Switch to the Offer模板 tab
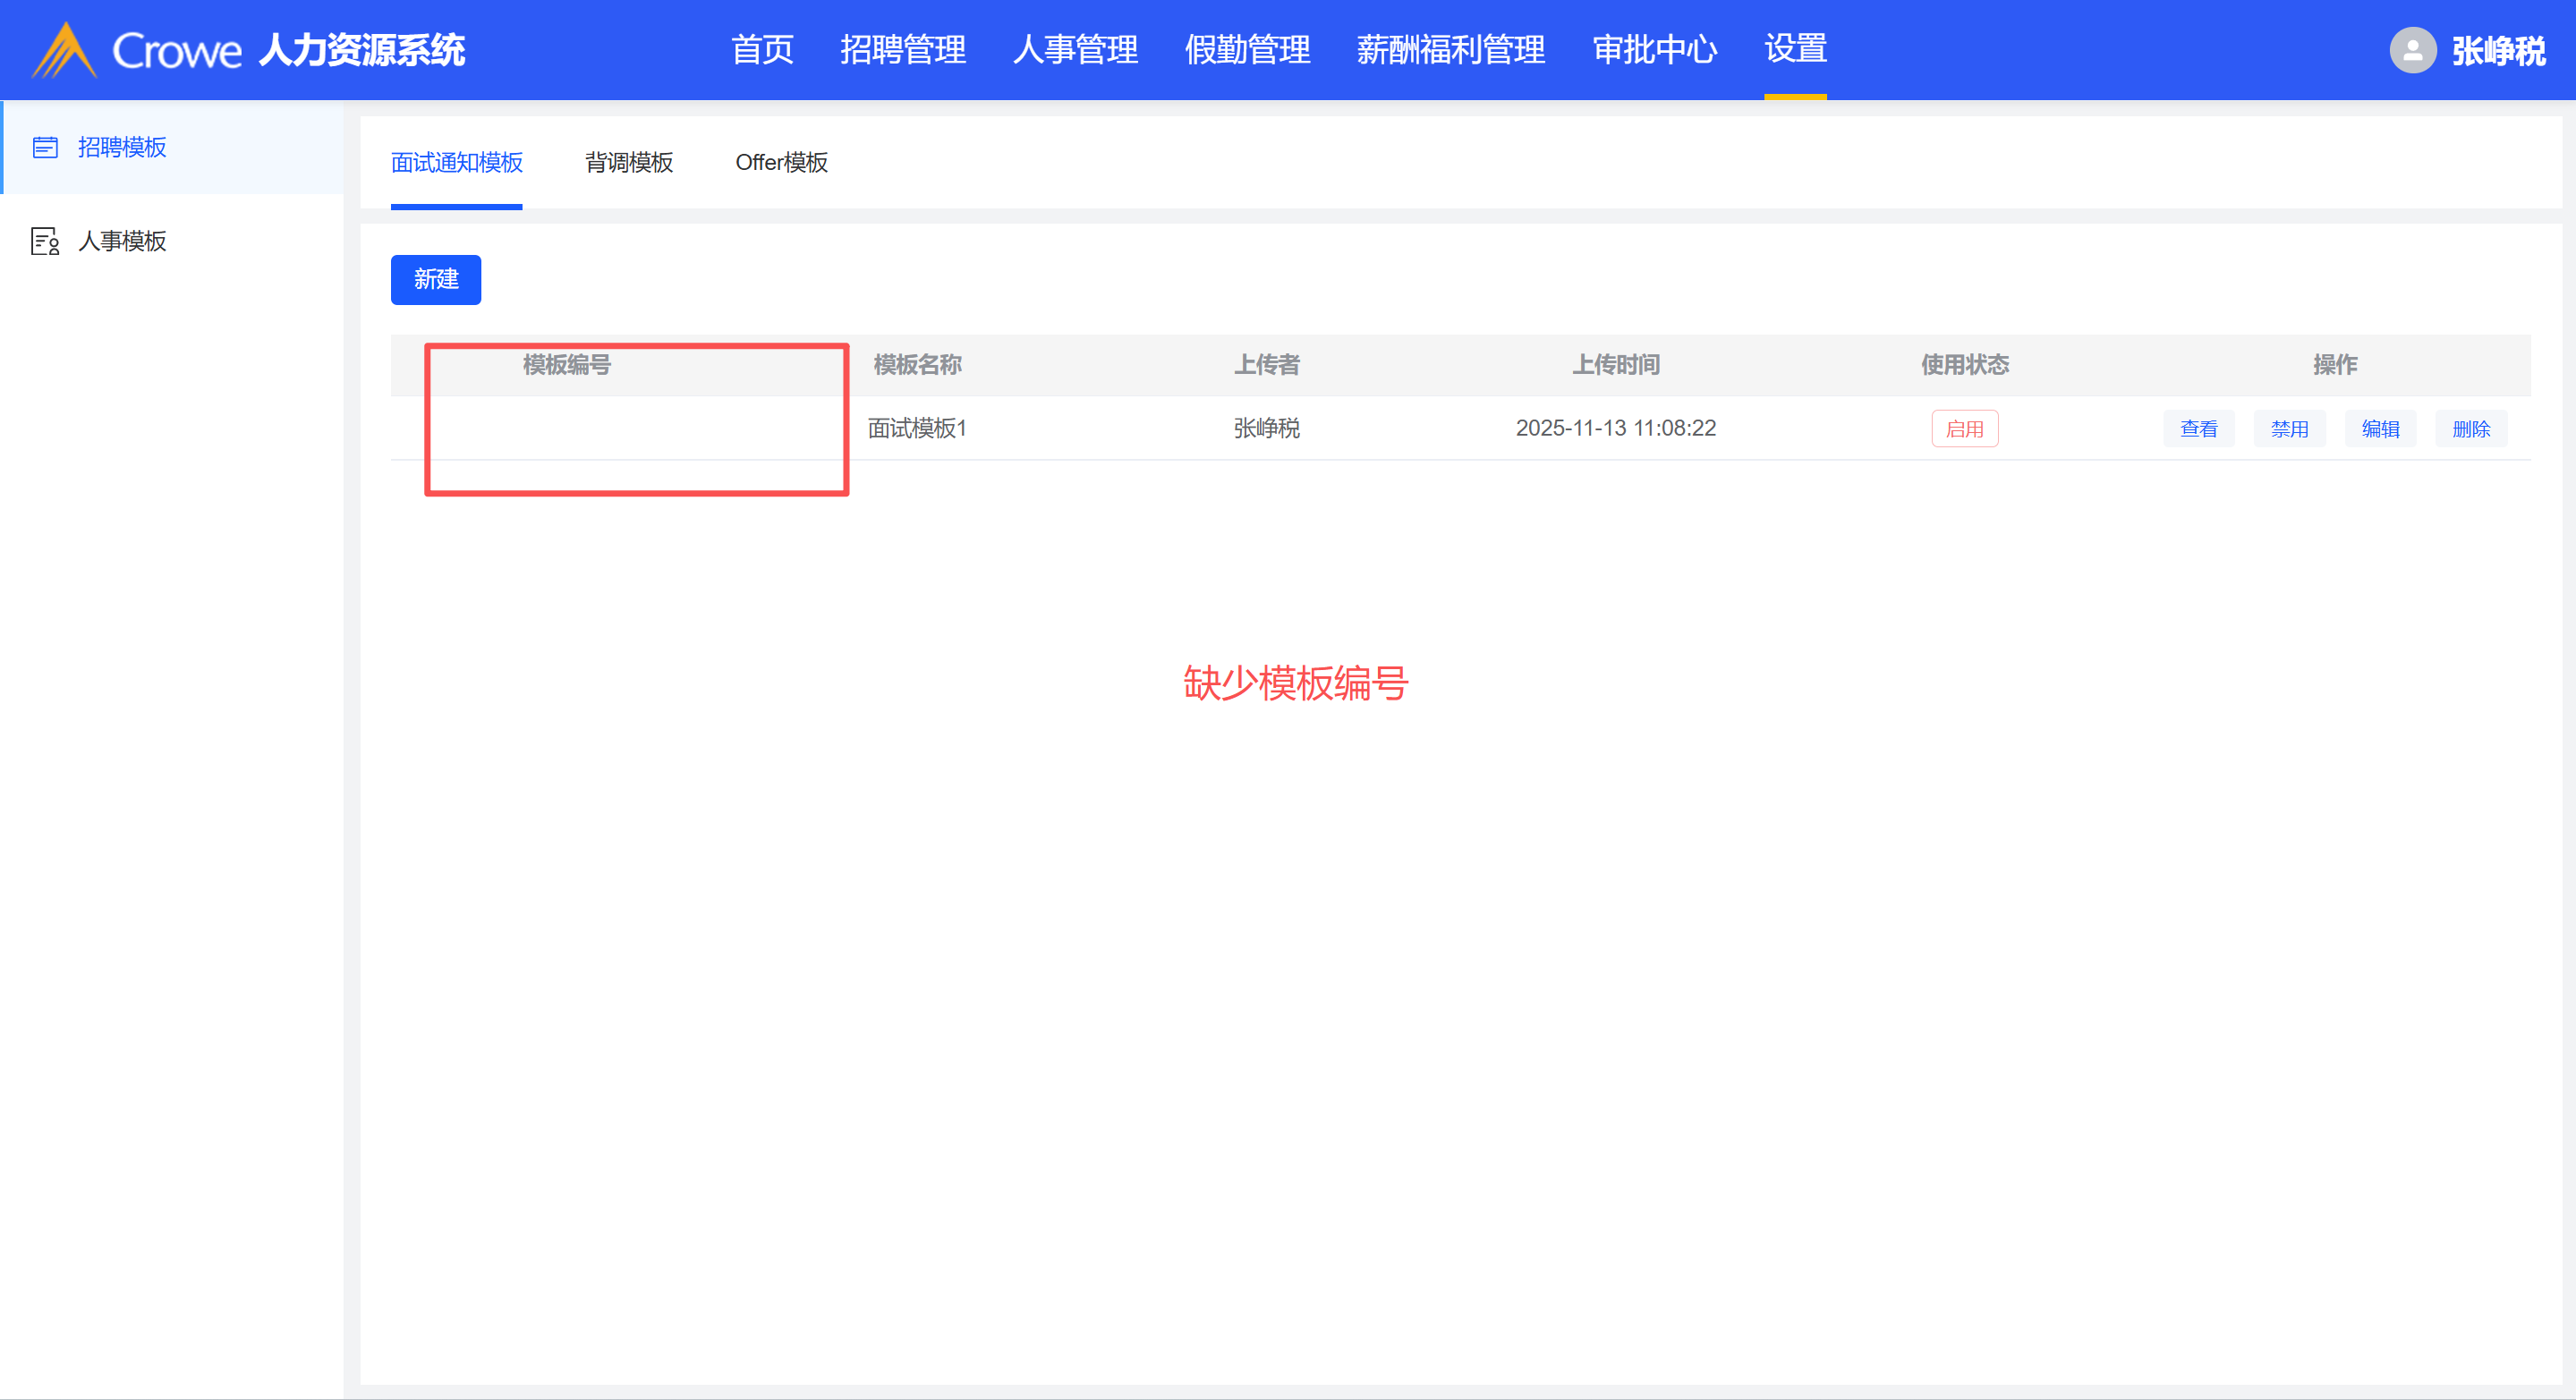The width and height of the screenshot is (2576, 1400). 781,162
